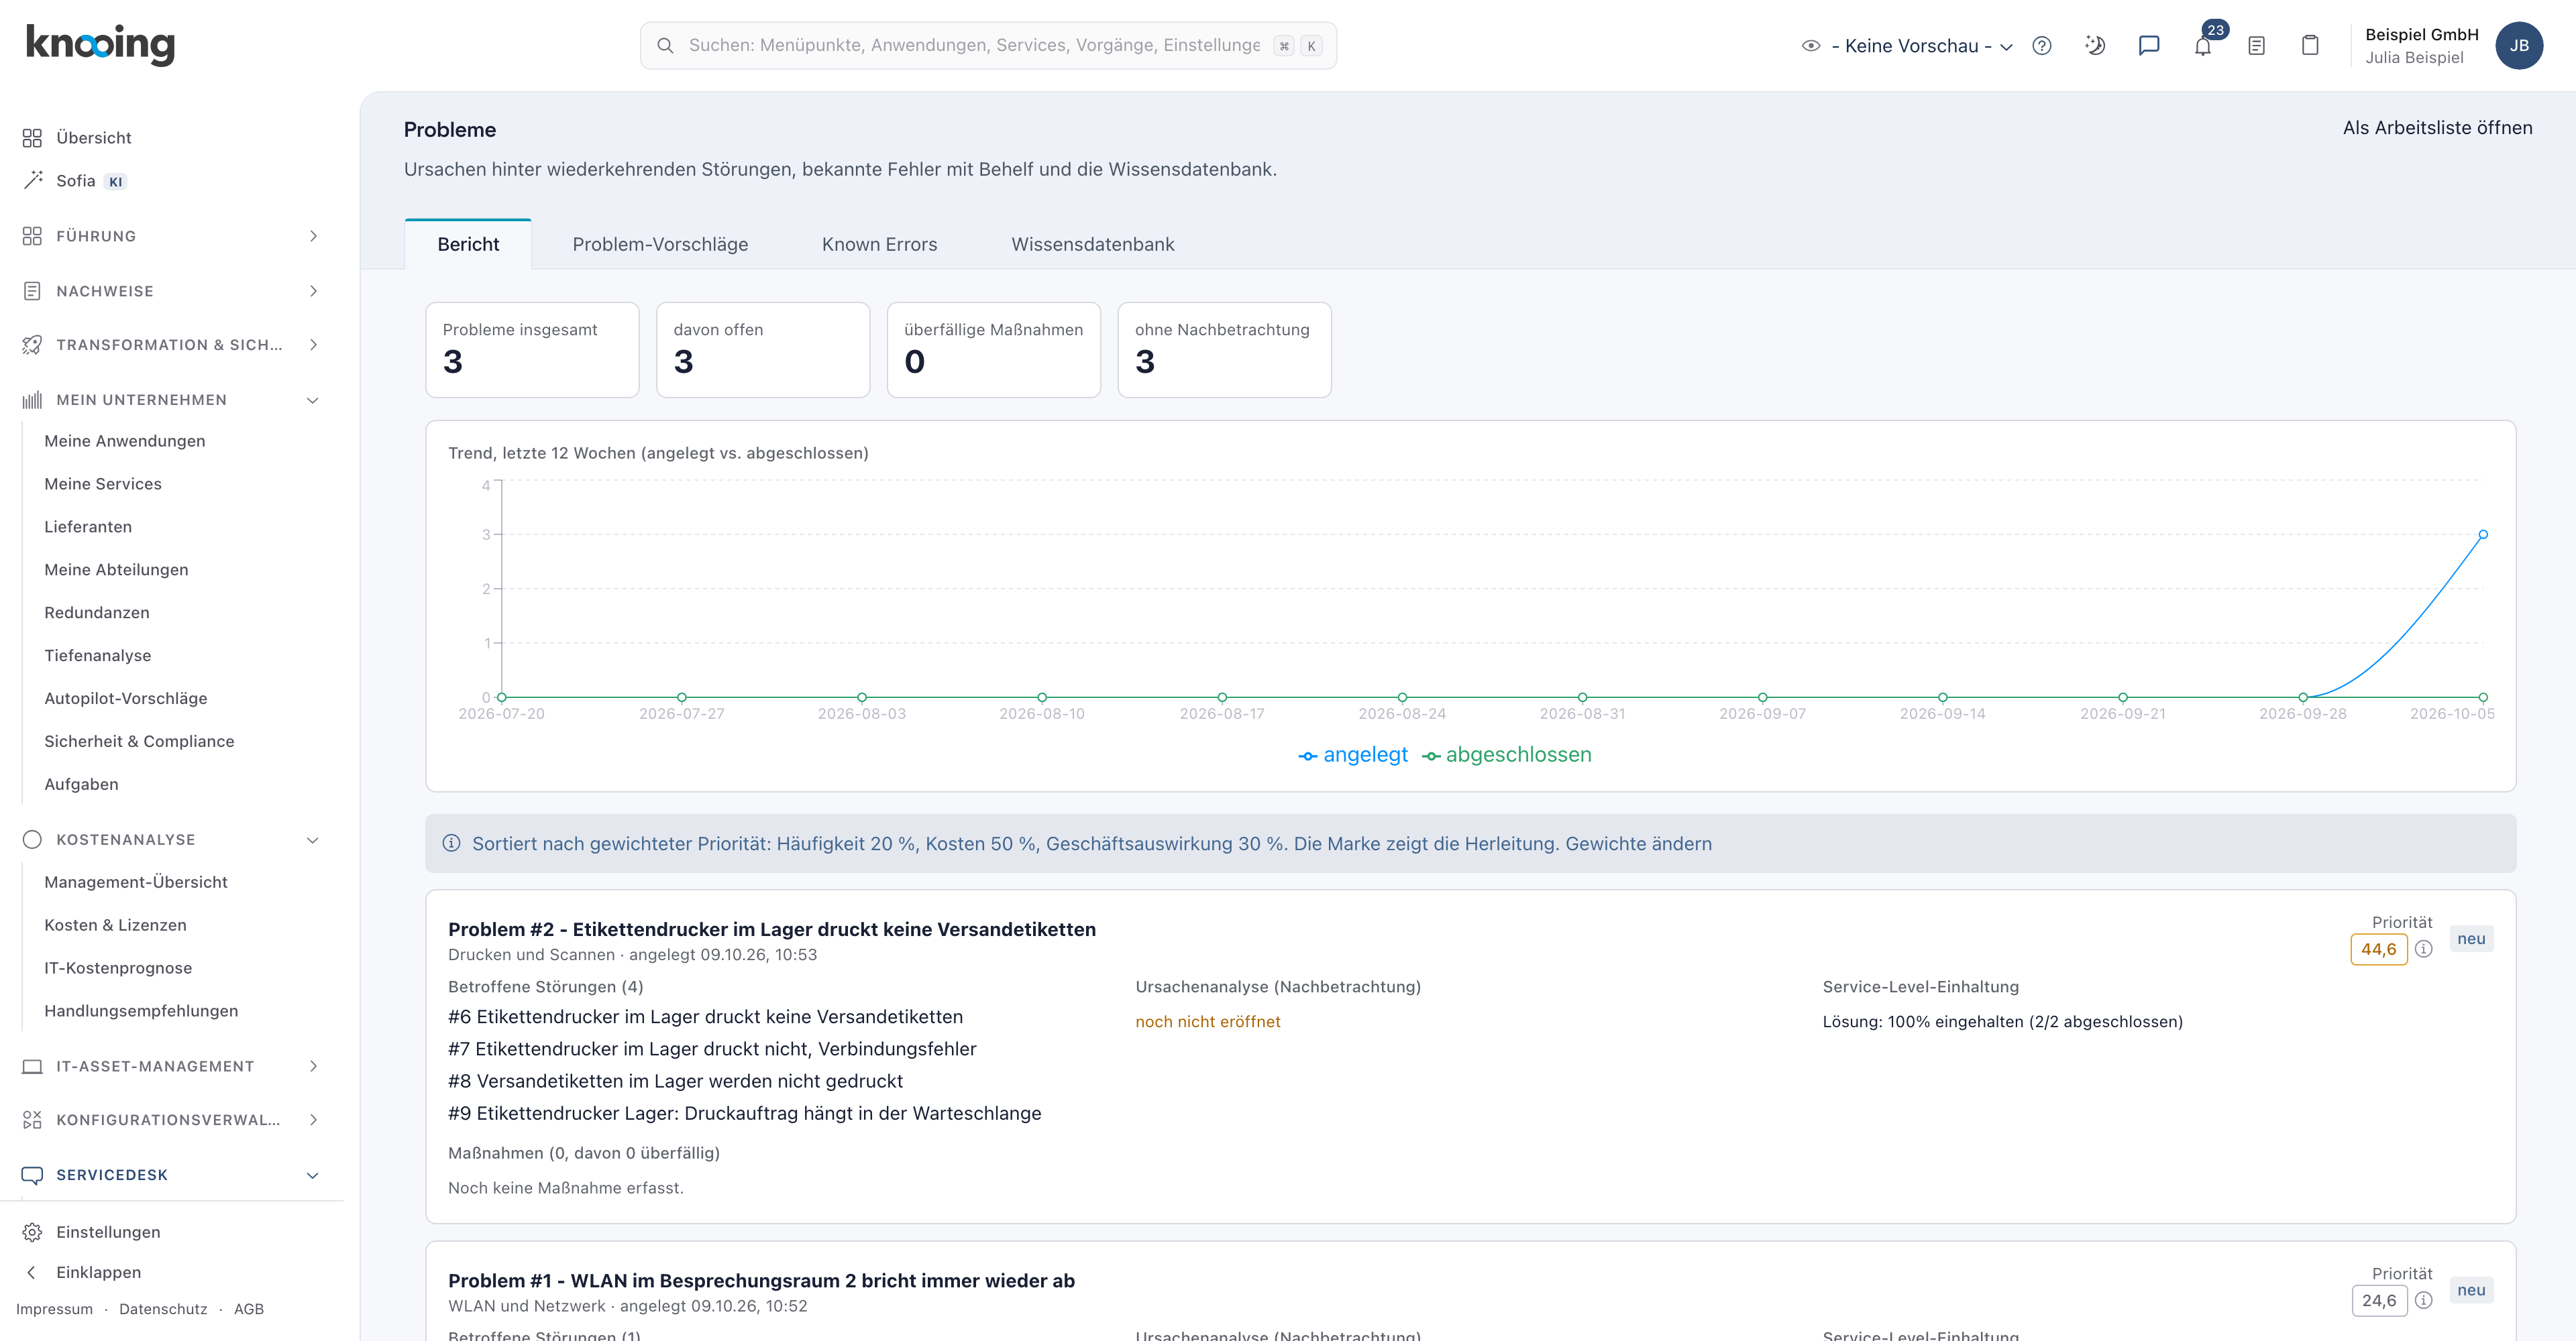Collapse the SERVICEDESK section
The width and height of the screenshot is (2576, 1341).
pos(172,1175)
